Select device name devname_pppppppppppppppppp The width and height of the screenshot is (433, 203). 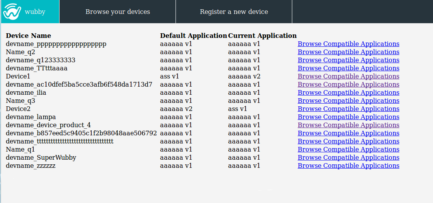(56, 44)
